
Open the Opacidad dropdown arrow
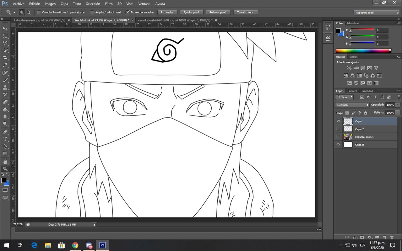click(x=398, y=105)
